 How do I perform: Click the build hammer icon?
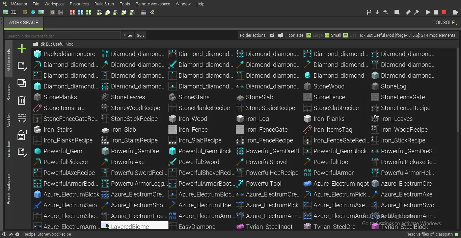[x=416, y=12]
